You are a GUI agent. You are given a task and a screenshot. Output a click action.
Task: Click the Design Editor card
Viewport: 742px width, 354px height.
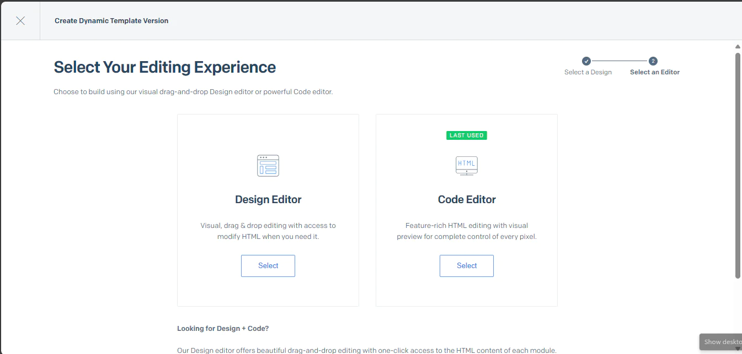coord(268,209)
